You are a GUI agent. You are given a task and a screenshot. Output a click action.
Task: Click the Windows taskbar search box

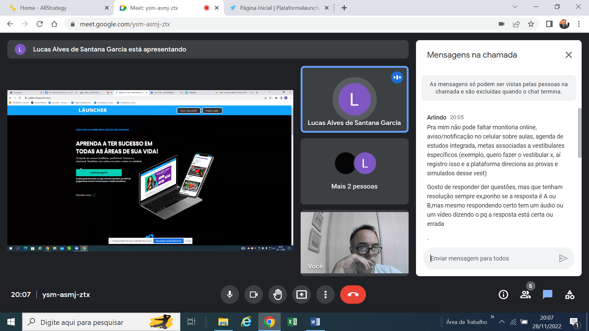(x=101, y=322)
